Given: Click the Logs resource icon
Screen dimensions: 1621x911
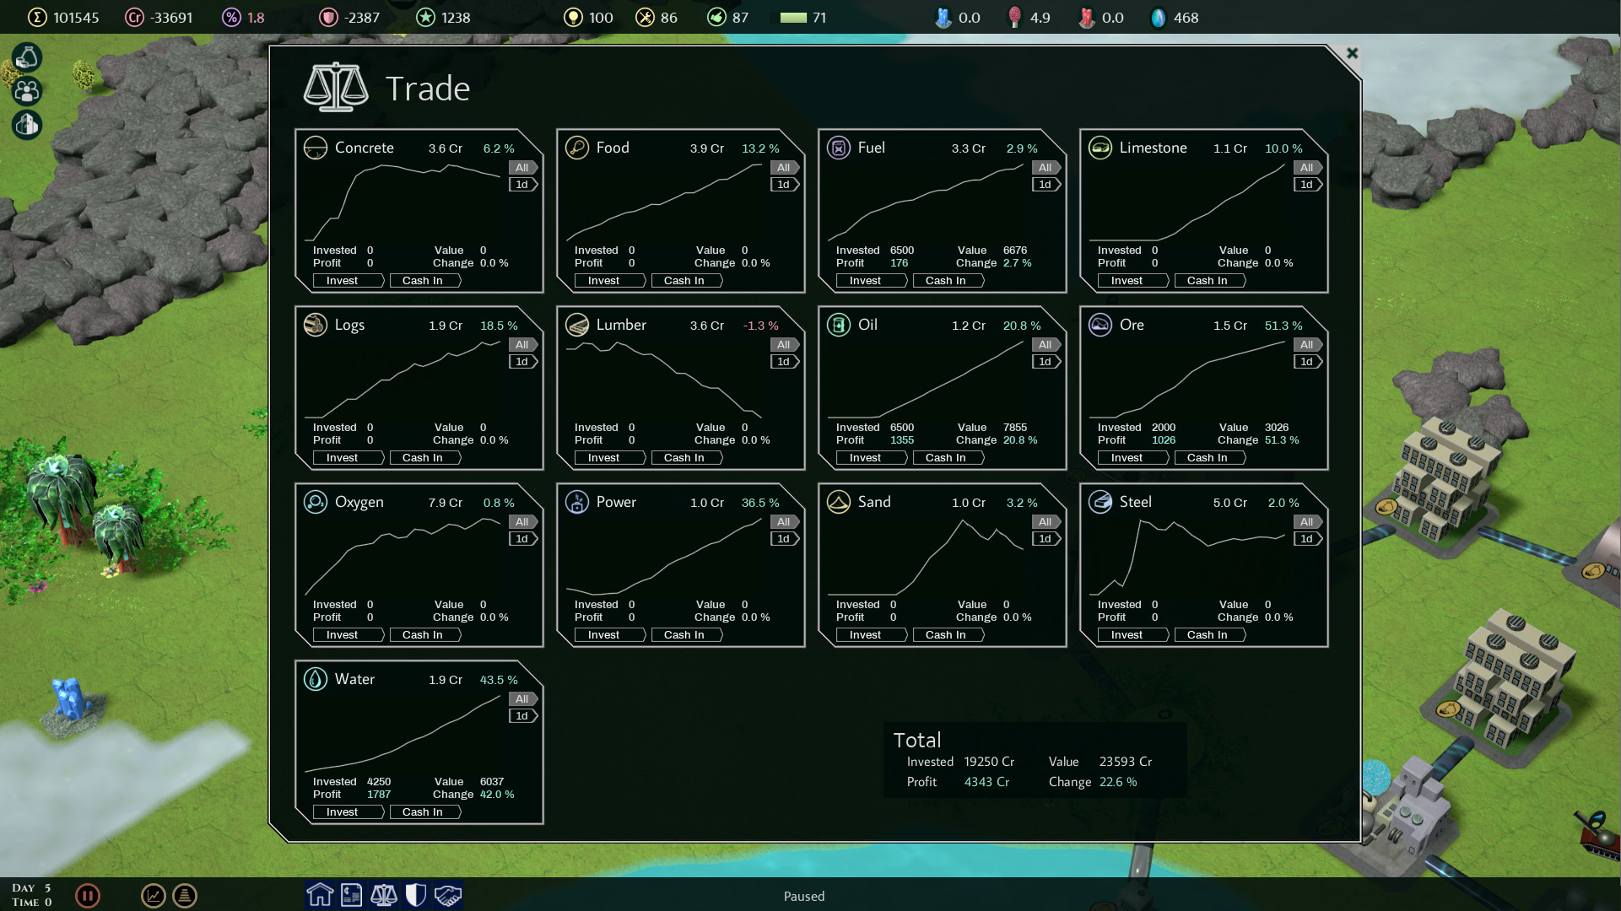Looking at the screenshot, I should pos(316,326).
